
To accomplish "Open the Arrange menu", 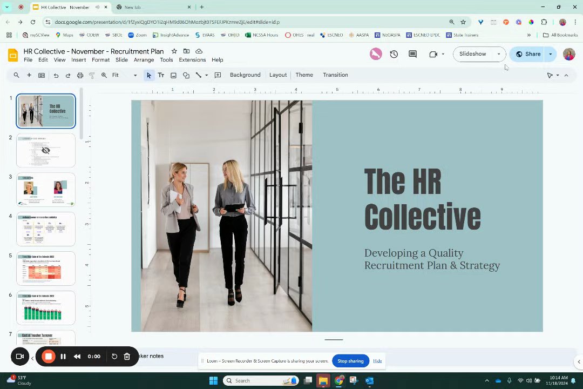I will point(144,60).
